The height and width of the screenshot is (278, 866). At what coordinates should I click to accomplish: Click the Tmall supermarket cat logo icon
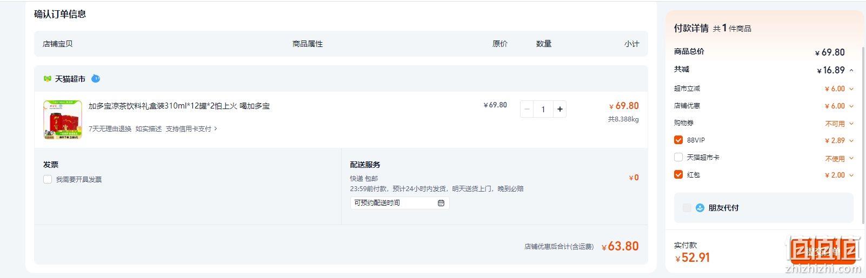[48, 79]
